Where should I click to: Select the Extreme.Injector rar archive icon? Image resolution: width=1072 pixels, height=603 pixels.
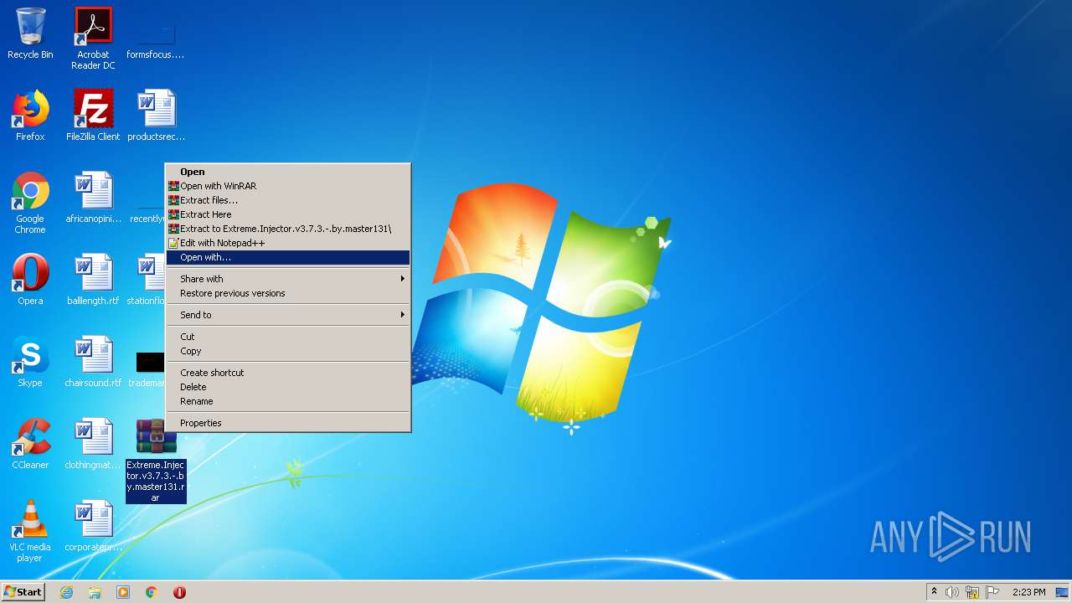click(156, 436)
